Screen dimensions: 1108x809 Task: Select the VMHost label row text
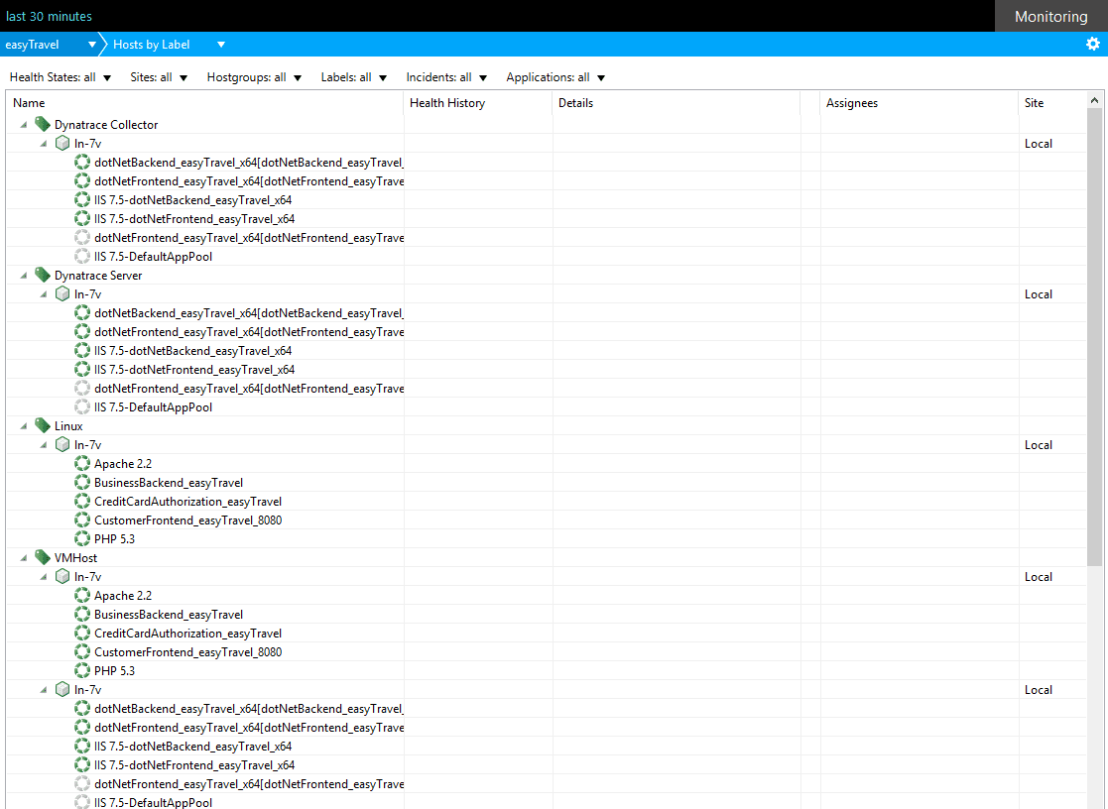tap(75, 557)
